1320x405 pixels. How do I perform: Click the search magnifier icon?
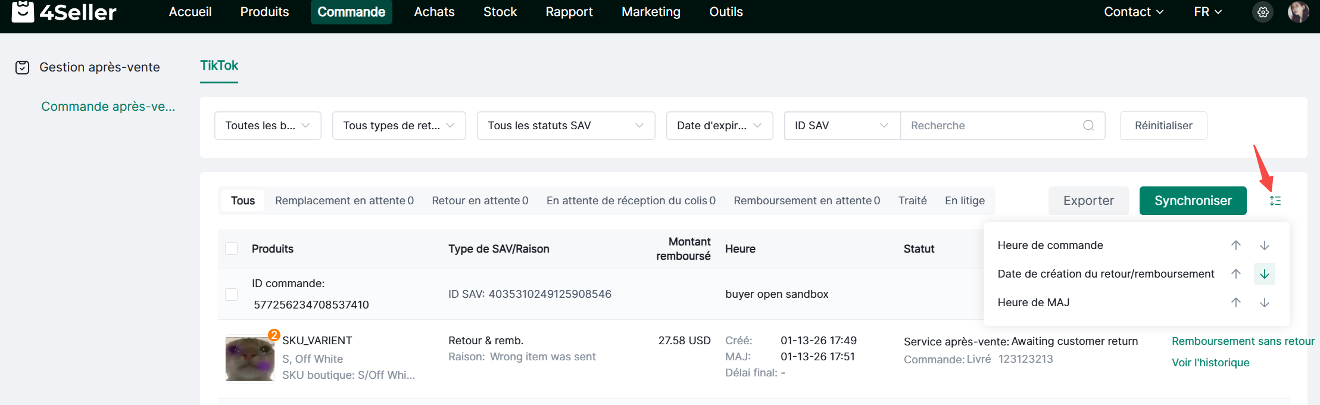(x=1088, y=126)
